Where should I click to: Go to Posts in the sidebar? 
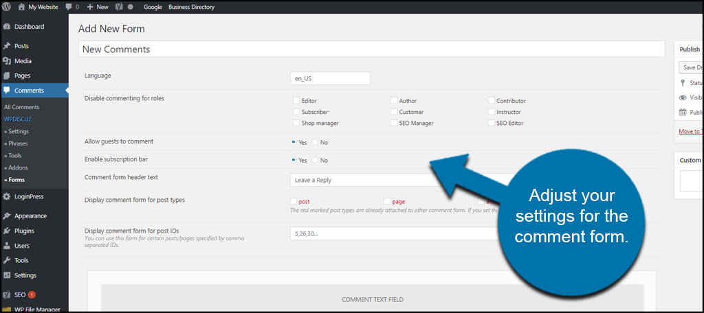[x=23, y=46]
